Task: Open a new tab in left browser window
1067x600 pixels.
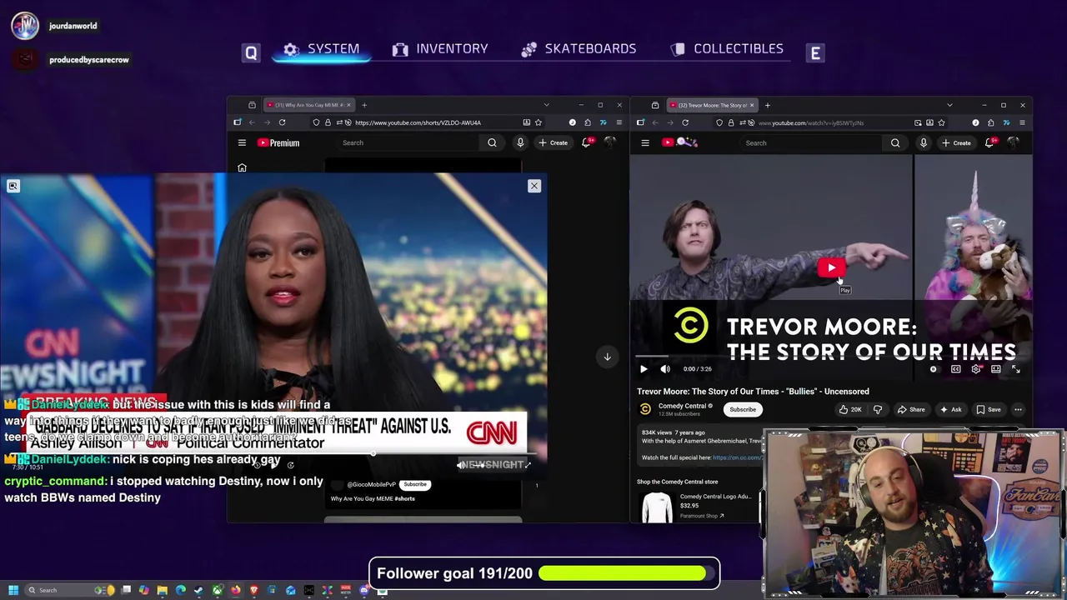Action: click(x=364, y=105)
